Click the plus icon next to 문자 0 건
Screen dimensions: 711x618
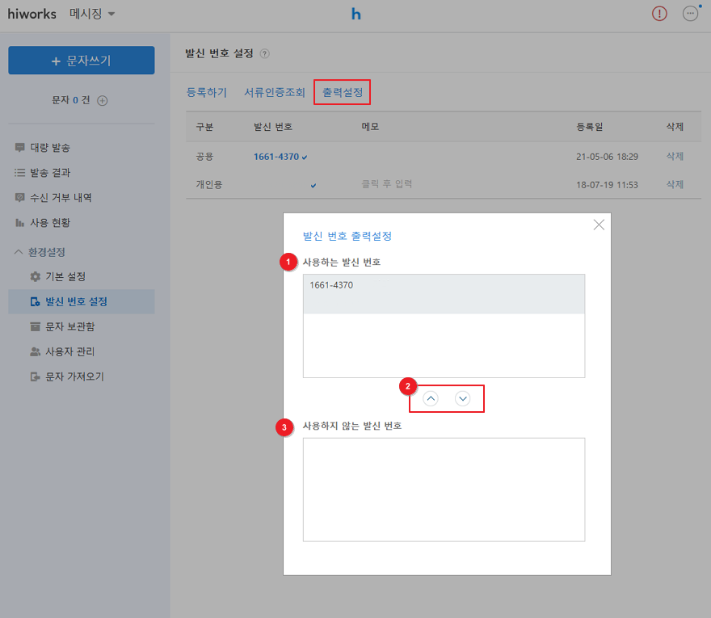coord(103,100)
